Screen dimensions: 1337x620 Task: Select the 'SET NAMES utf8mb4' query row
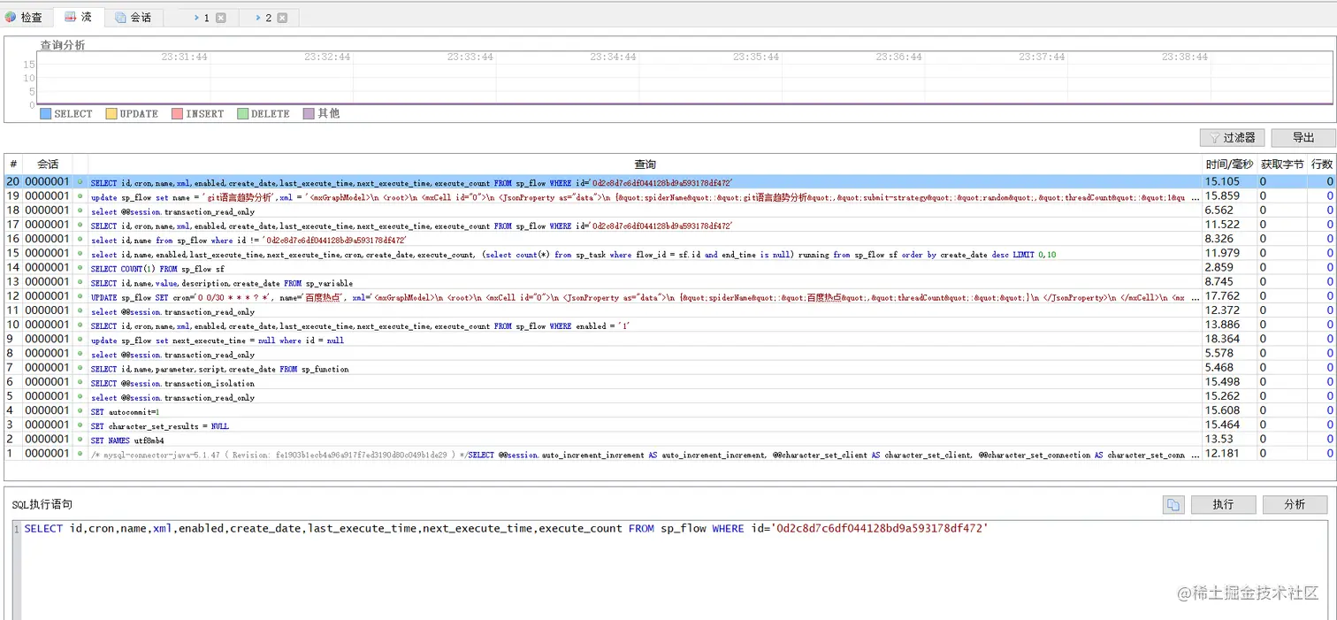[x=127, y=440]
